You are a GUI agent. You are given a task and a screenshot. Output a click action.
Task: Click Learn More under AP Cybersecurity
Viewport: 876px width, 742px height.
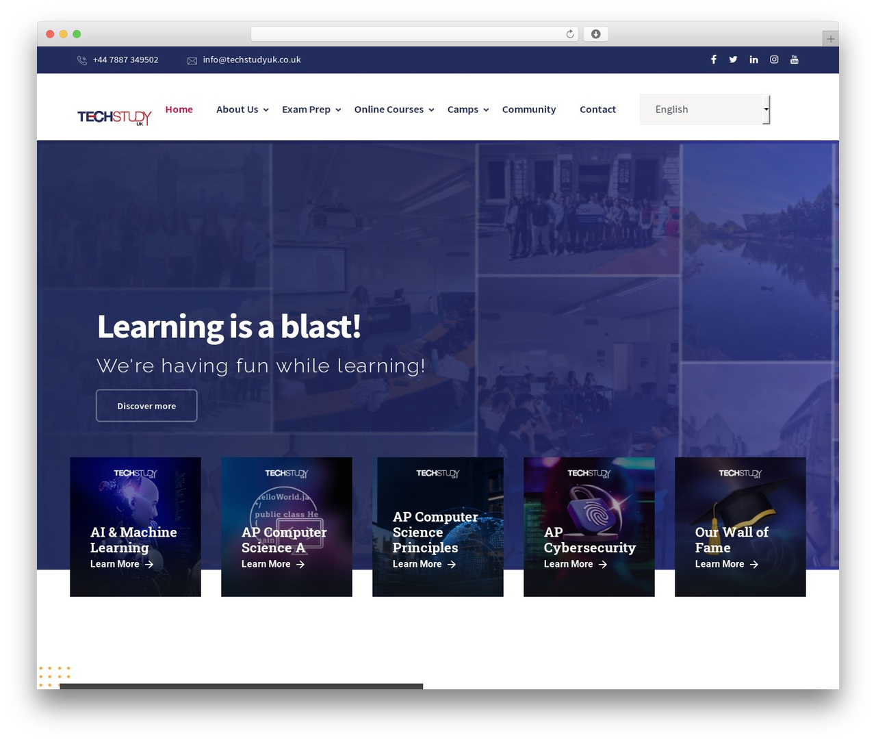(569, 564)
